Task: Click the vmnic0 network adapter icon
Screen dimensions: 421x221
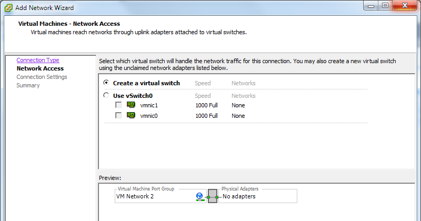Action: 131,115
